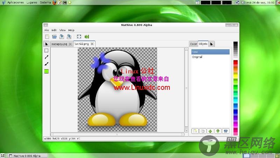Open the Help menu
Screen dimensions: 280x158
coord(71,30)
